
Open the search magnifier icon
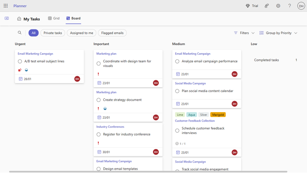point(20,33)
